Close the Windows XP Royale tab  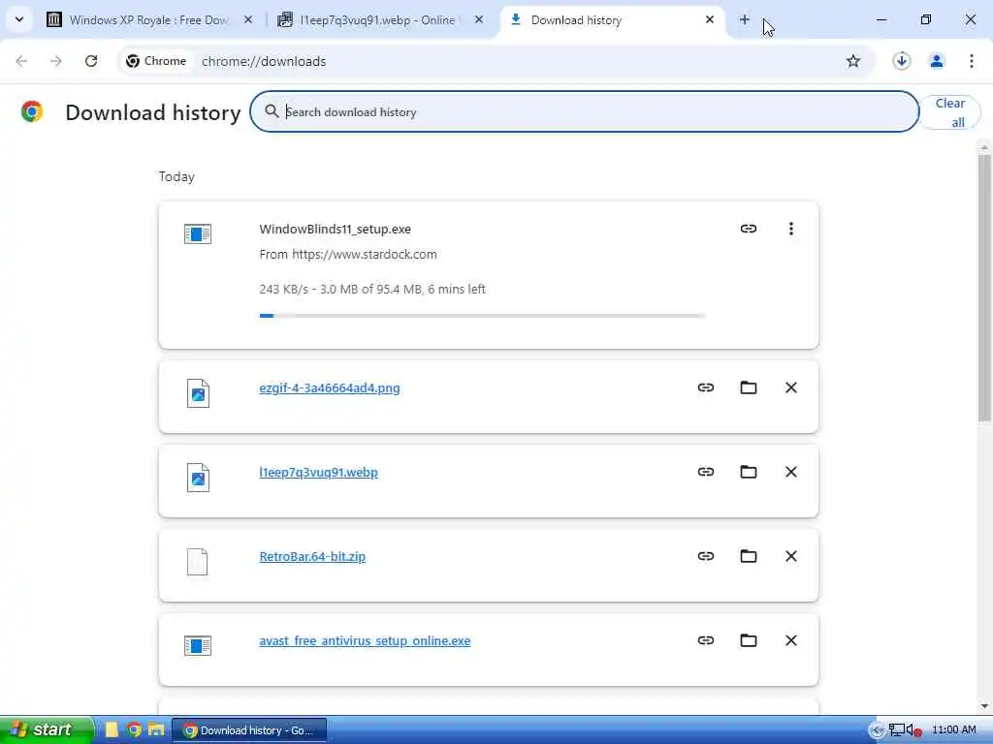[248, 19]
